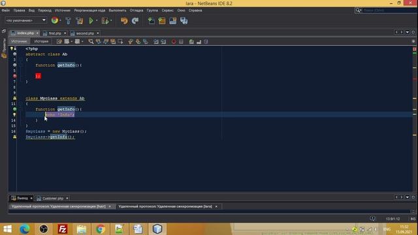Click the Windows Start button
Viewport: 418px width, 235px height.
coord(7,229)
